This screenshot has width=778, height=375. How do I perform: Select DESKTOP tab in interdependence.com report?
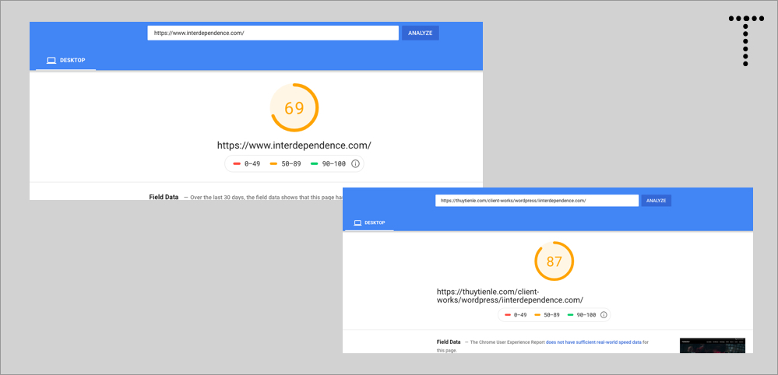pyautogui.click(x=66, y=61)
